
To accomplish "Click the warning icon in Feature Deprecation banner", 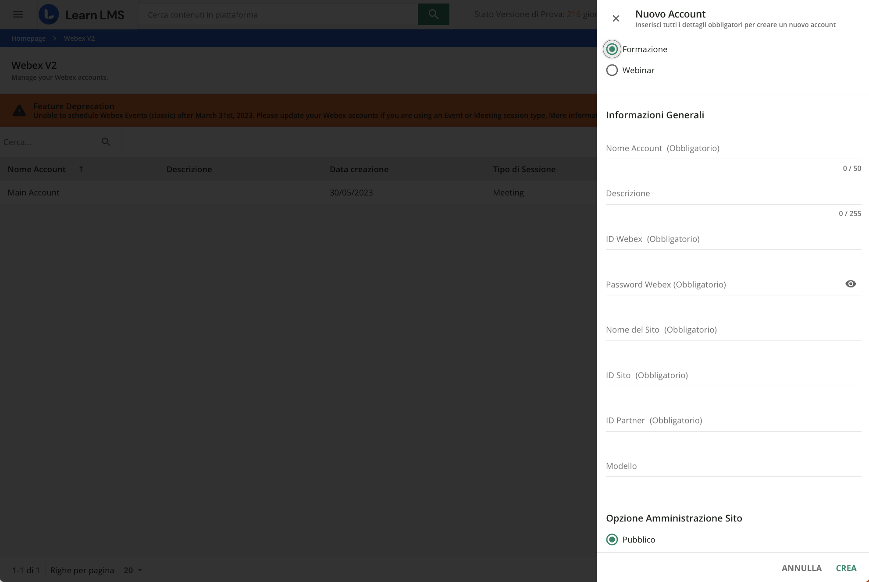I will [19, 110].
